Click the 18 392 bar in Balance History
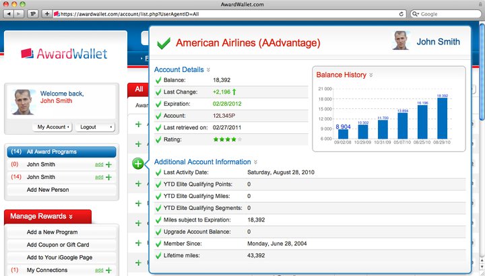Image resolution: width=485 pixels, height=276 pixels. 442,118
